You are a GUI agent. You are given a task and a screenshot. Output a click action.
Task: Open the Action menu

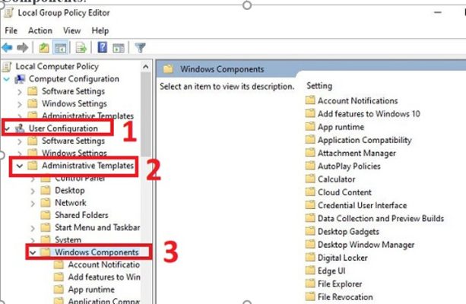[x=40, y=30]
